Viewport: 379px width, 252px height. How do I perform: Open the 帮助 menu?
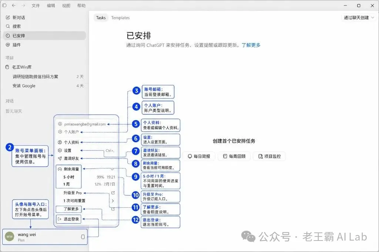tap(81, 6)
